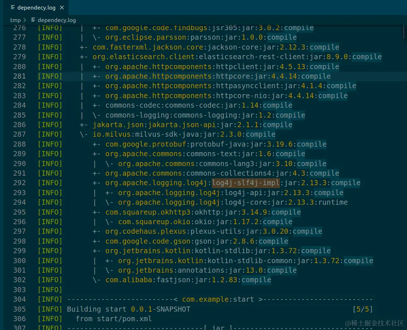Click httpclient artifact on line 280
The width and height of the screenshot is (407, 330).
[237, 67]
